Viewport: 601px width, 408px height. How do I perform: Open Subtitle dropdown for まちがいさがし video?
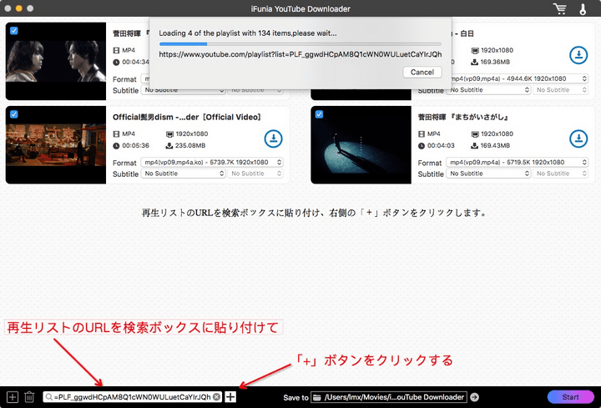tap(488, 174)
